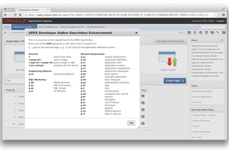
Task: Open the Home page link in list
Action: tap(21, 103)
